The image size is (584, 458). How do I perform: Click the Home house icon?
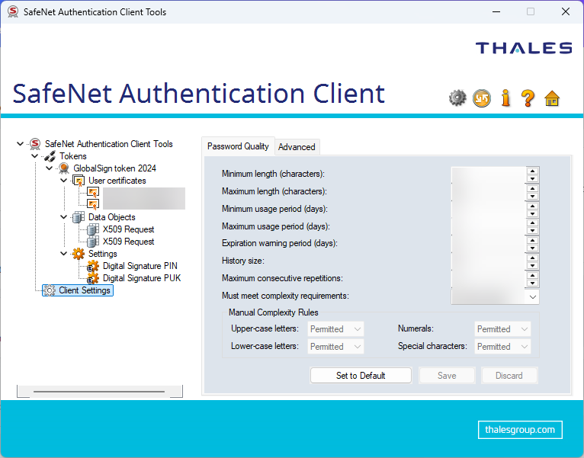pyautogui.click(x=552, y=98)
